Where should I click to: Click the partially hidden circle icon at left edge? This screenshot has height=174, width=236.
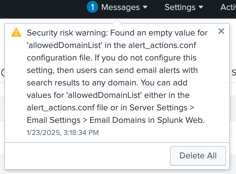pyautogui.click(x=3, y=73)
